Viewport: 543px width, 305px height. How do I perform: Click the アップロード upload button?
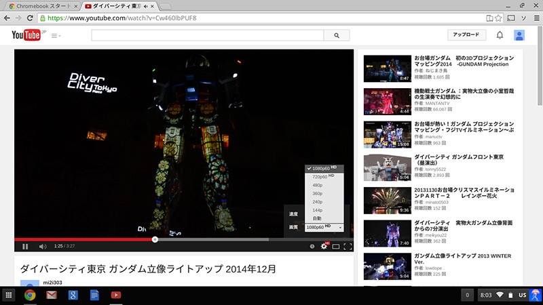466,35
